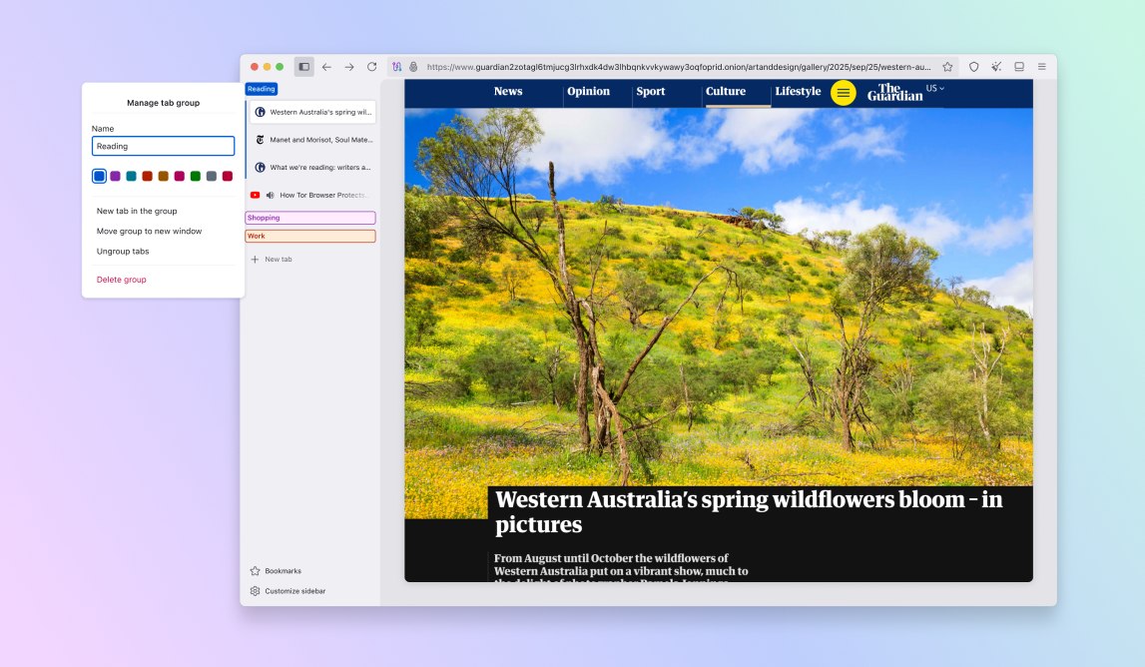Bookmark this page with the star icon
1145x667 pixels.
pos(947,66)
